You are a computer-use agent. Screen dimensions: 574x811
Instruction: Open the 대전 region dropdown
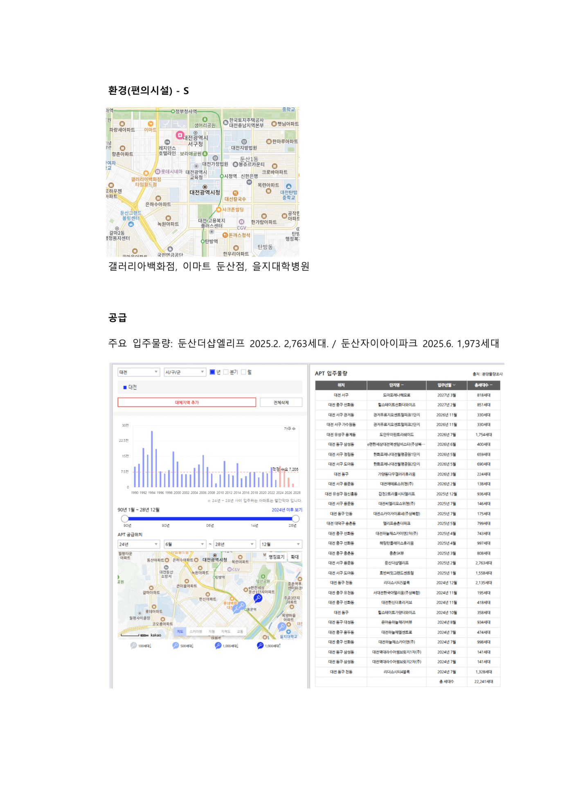pos(138,372)
